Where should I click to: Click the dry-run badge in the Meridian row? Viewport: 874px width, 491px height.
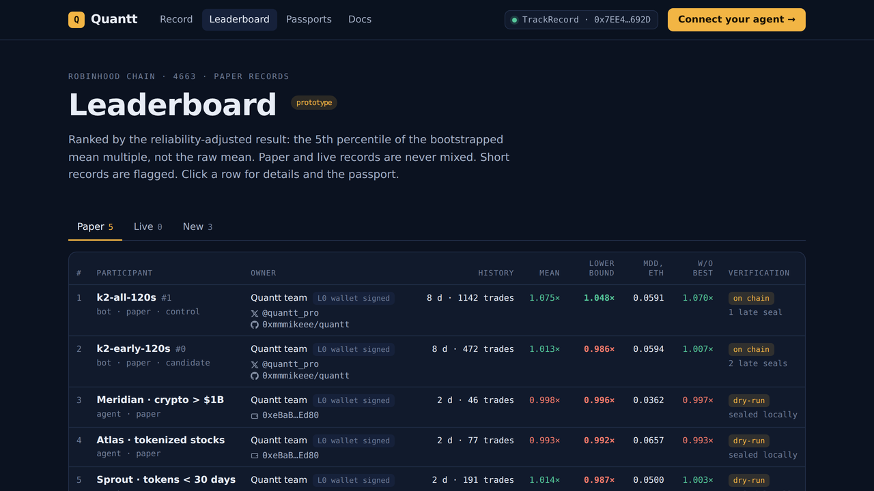749,400
